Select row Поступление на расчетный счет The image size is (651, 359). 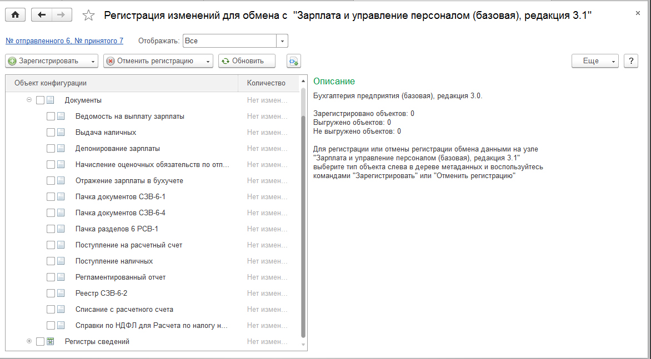152,245
